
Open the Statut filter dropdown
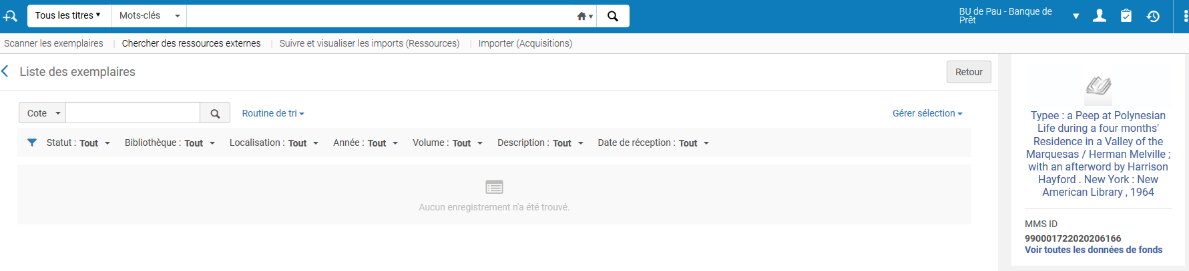(77, 143)
